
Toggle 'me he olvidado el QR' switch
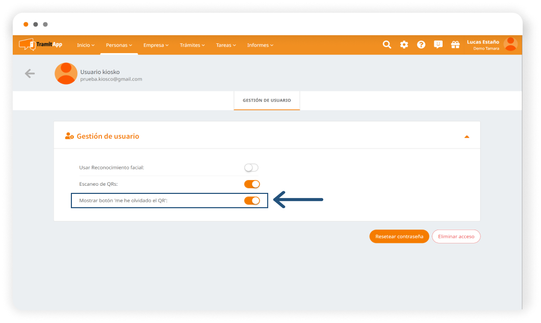[x=252, y=201]
